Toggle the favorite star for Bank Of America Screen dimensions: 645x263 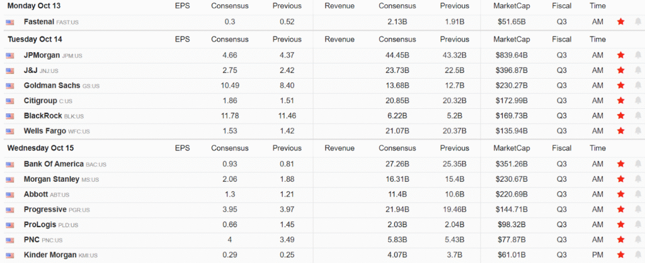coord(621,164)
